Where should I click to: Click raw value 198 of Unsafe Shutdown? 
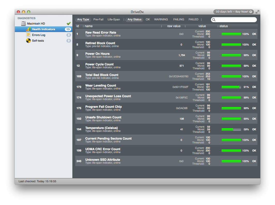click(182, 119)
